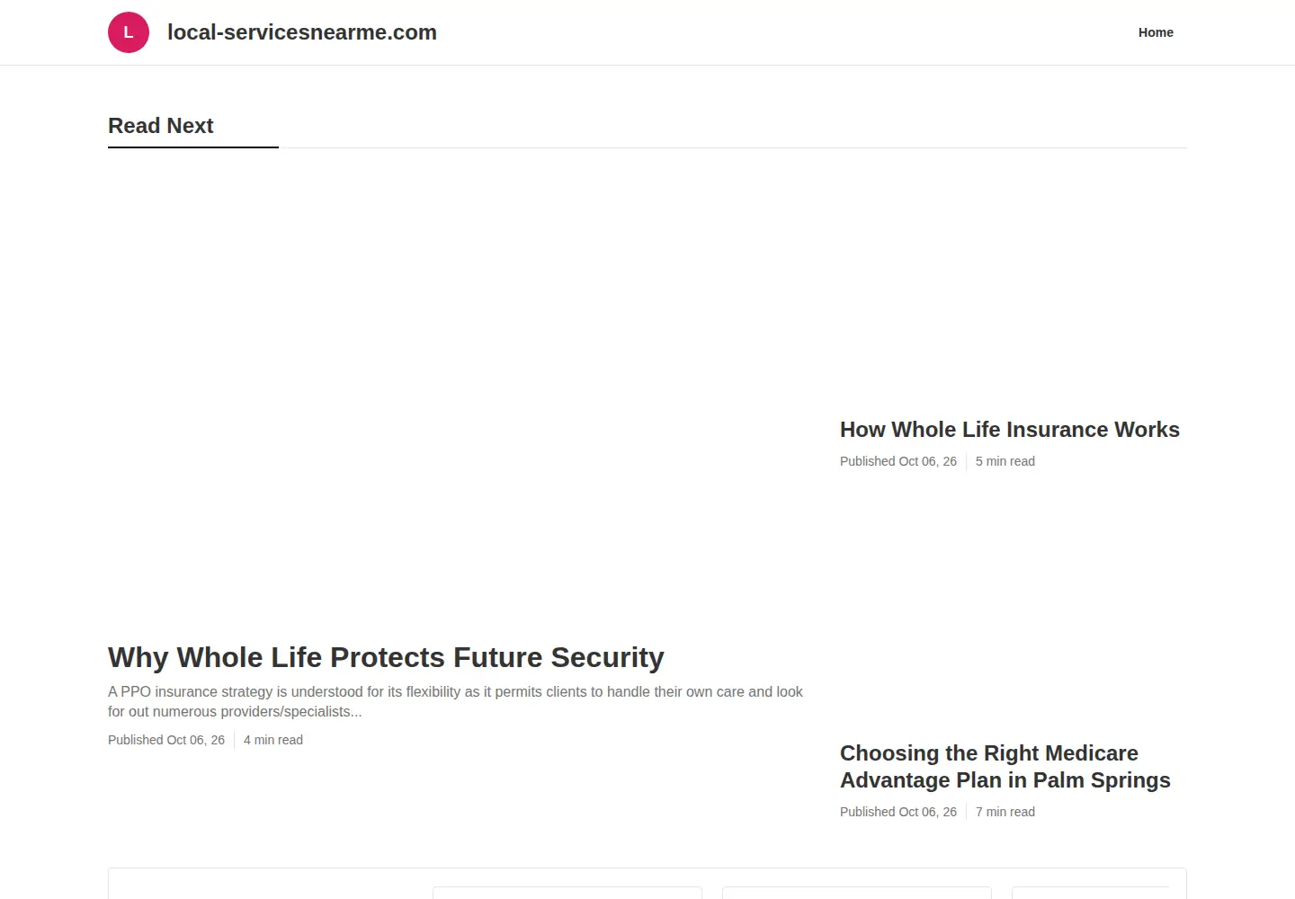Click the 5 min read label

click(x=1005, y=461)
